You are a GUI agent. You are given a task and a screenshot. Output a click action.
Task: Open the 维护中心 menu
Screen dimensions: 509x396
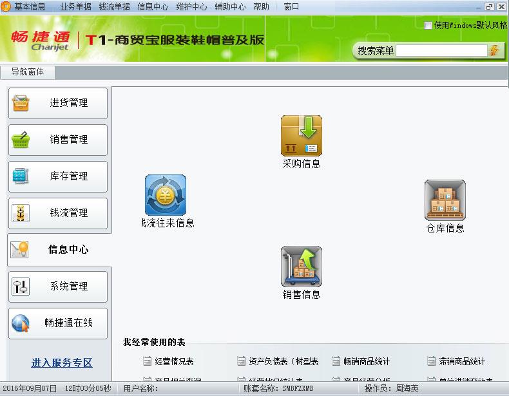click(x=191, y=6)
